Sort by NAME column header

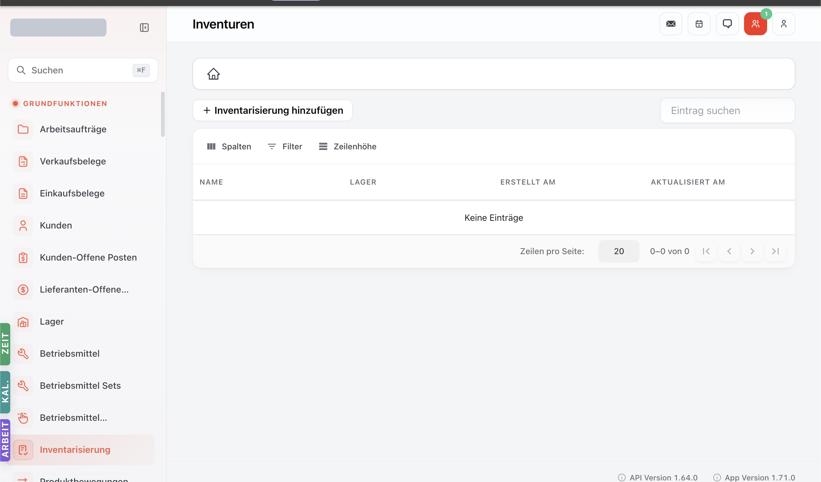(211, 182)
